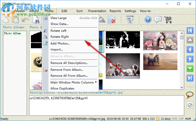Click the Paste clipboard toolbar icon
This screenshot has width=196, height=121.
coord(15,19)
